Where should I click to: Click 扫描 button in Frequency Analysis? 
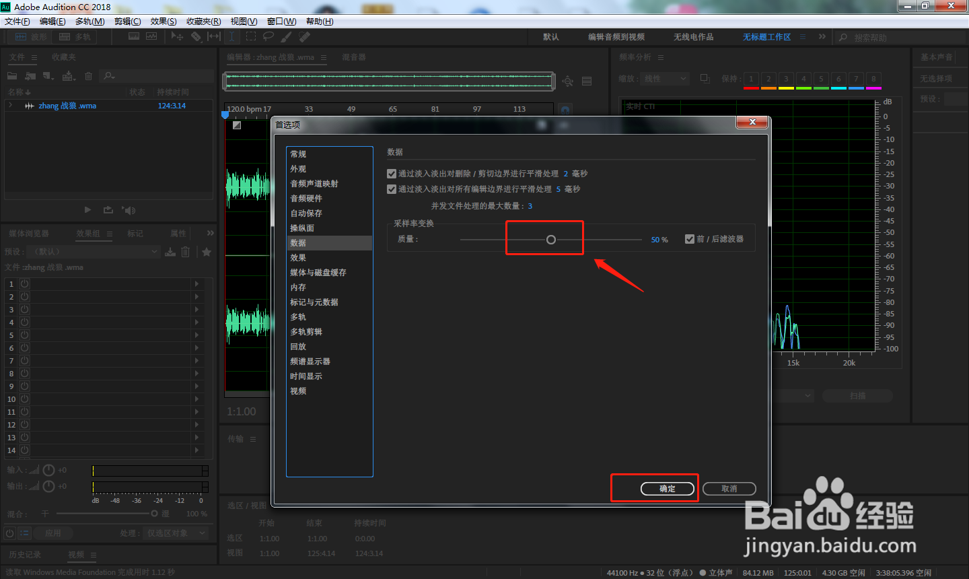tap(858, 396)
